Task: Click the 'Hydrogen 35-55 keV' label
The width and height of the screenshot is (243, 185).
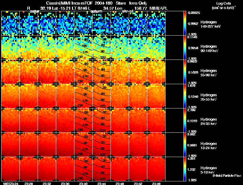Action: click(209, 97)
